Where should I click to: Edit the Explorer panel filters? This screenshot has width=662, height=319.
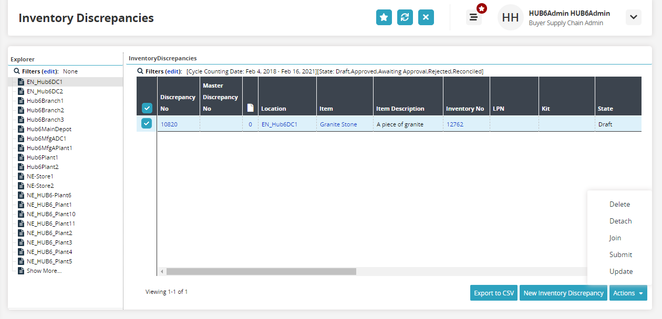pos(48,71)
